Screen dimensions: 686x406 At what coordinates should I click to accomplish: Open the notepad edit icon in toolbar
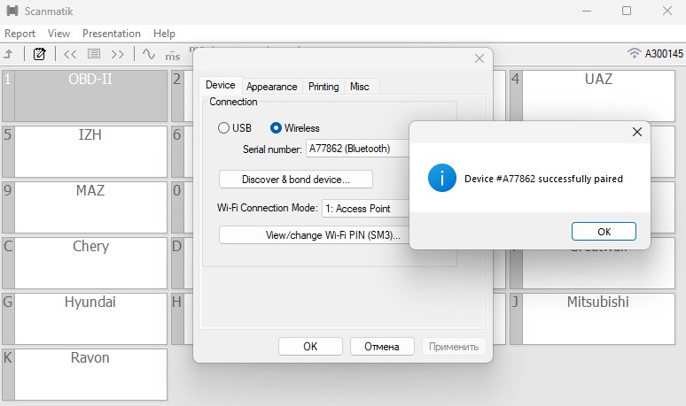coord(39,54)
